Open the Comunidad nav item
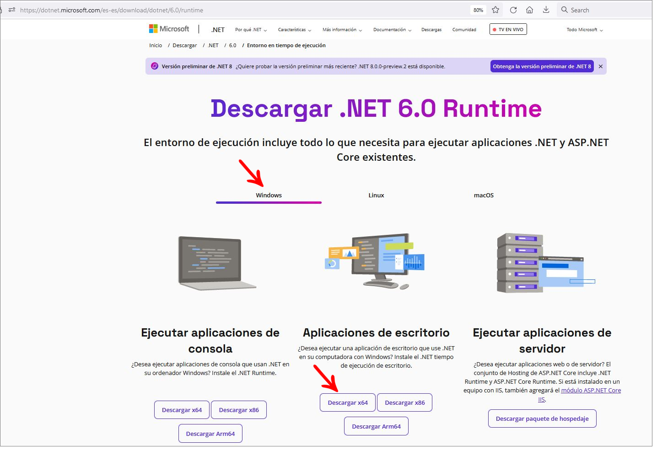 tap(464, 30)
